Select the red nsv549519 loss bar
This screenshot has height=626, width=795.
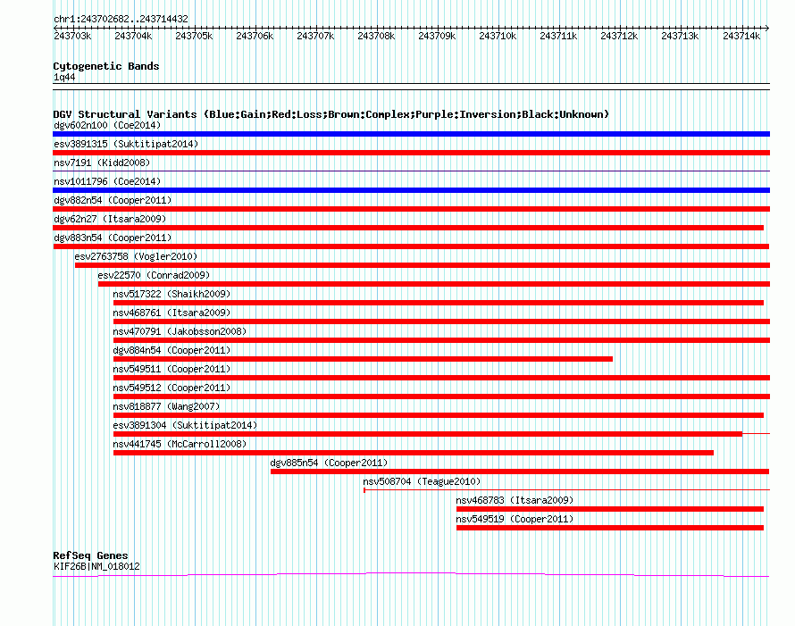pyautogui.click(x=610, y=528)
